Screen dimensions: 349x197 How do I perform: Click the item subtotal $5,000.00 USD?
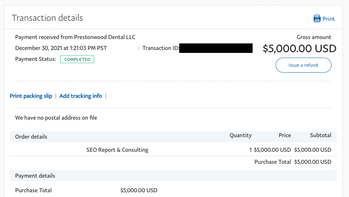[x=313, y=150]
